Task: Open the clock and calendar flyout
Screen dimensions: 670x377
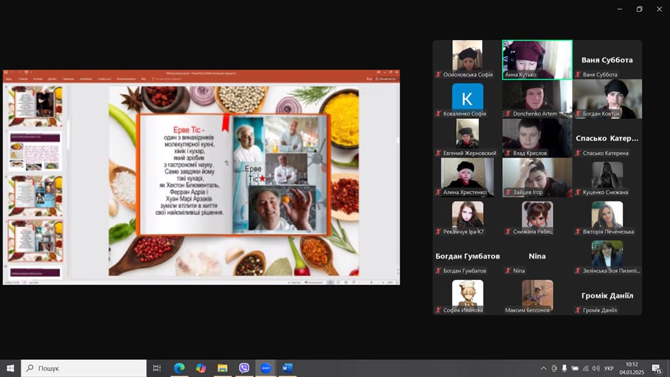Action: 631,368
